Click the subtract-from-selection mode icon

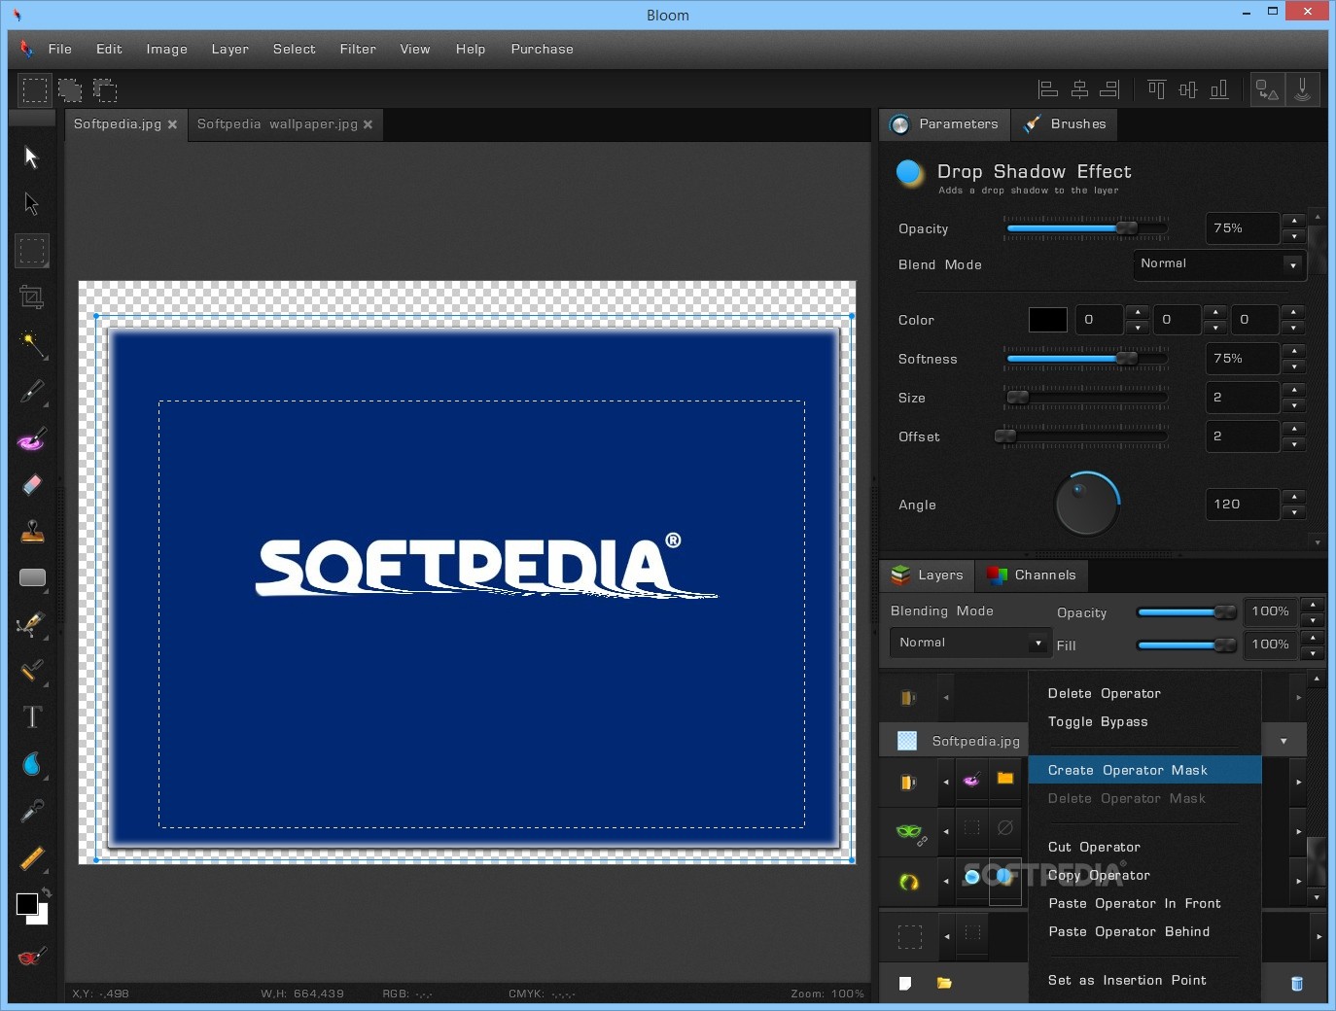pos(105,90)
